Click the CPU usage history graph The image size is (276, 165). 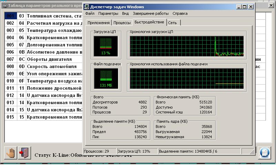click(x=187, y=46)
